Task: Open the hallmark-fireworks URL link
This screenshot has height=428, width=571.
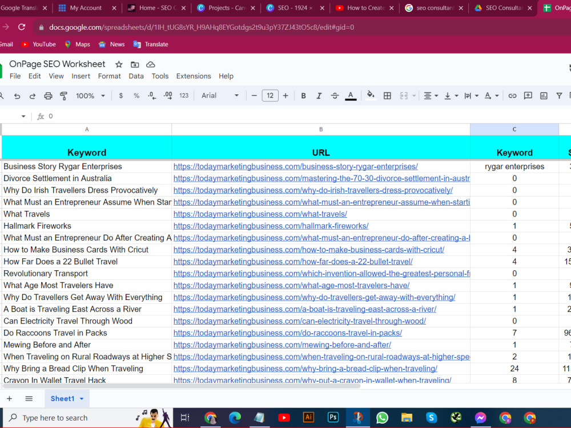Action: [271, 226]
